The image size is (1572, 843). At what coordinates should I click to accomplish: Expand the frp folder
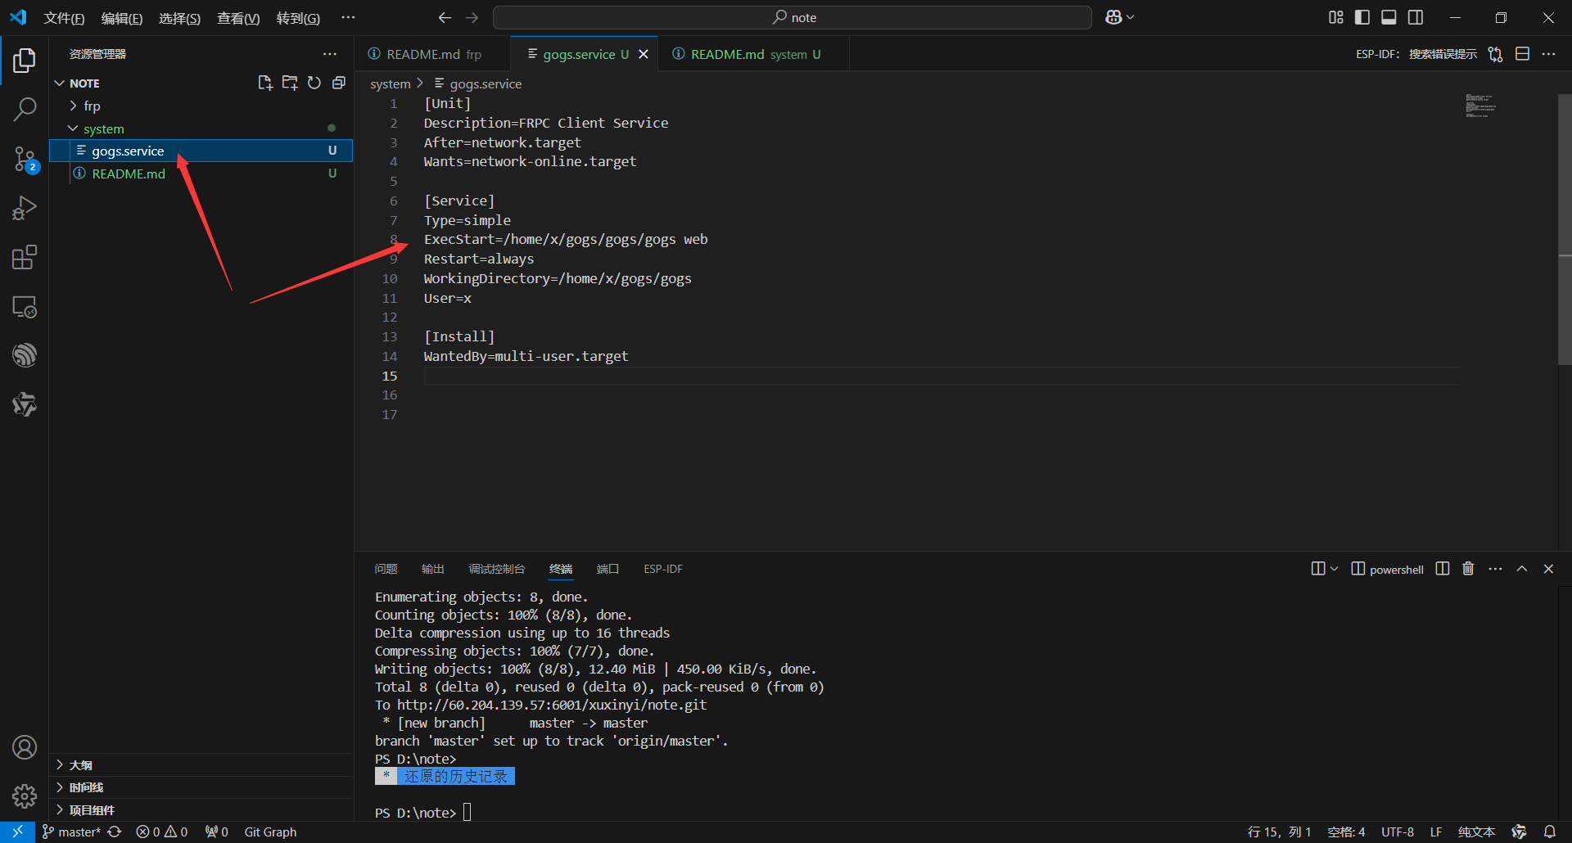[92, 106]
